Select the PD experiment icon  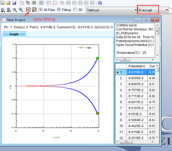[80, 3]
